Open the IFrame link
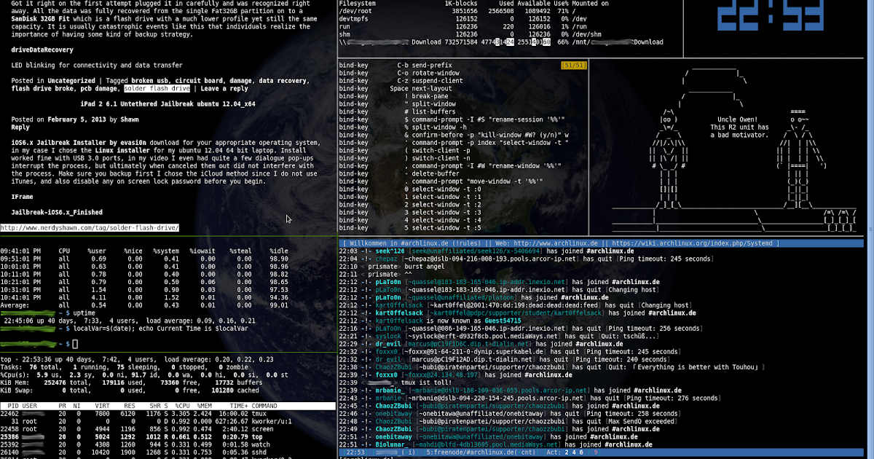The image size is (874, 459). point(23,197)
